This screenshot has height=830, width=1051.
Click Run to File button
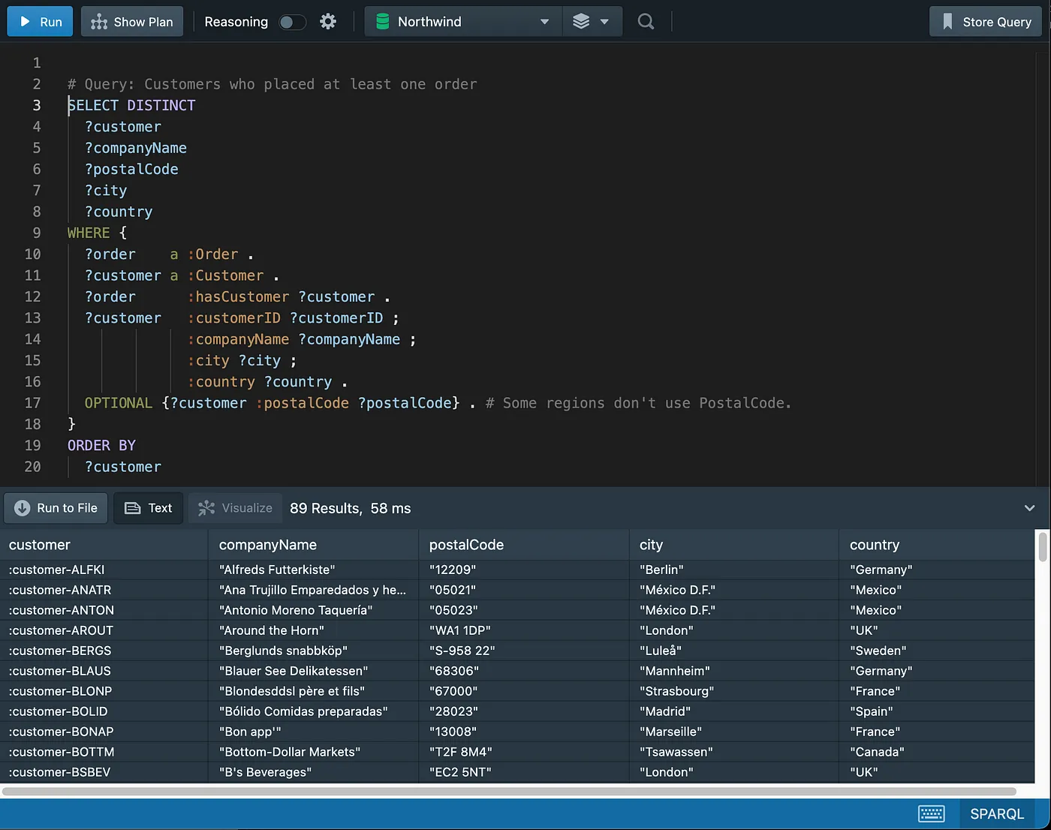[56, 508]
